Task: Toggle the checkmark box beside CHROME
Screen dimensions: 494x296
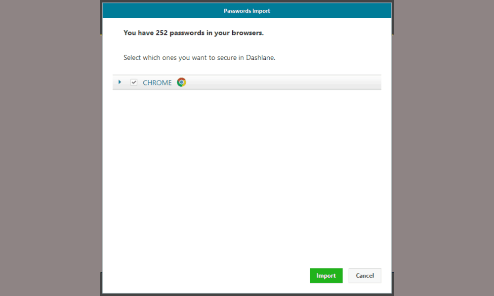Action: pyautogui.click(x=134, y=82)
